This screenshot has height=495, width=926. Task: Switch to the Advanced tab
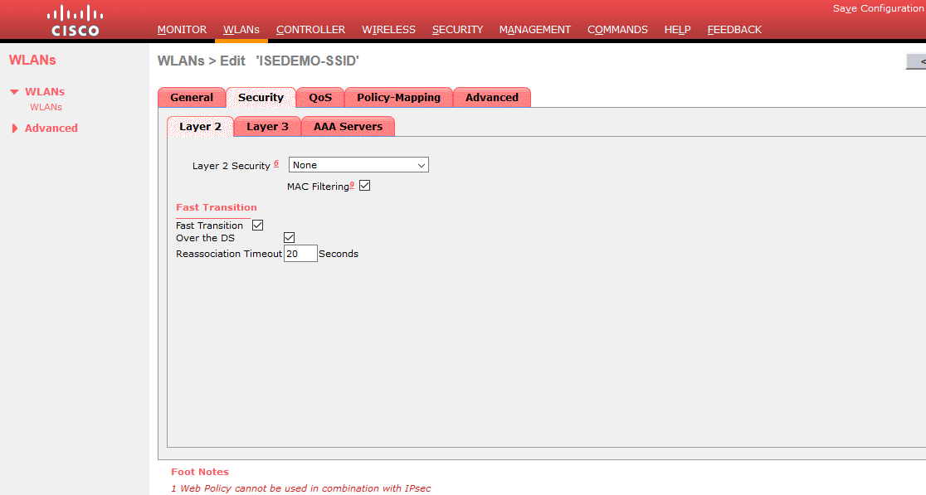pyautogui.click(x=492, y=97)
